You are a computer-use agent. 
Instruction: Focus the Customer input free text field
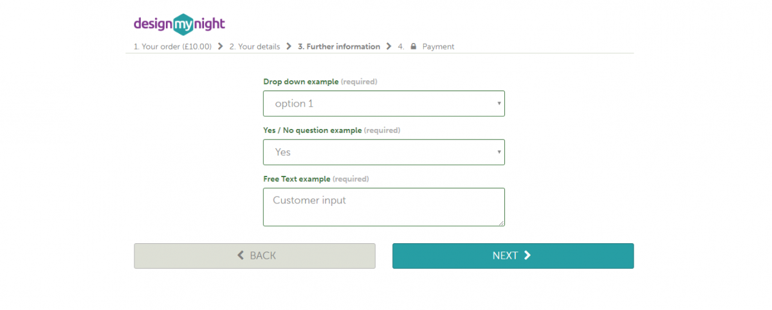pyautogui.click(x=384, y=207)
